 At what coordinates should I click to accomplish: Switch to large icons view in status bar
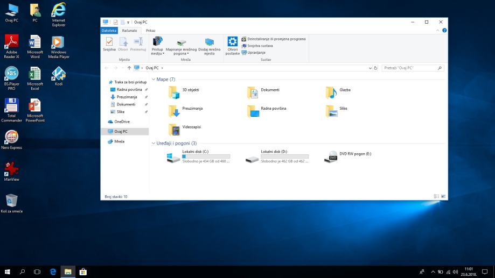pos(444,197)
